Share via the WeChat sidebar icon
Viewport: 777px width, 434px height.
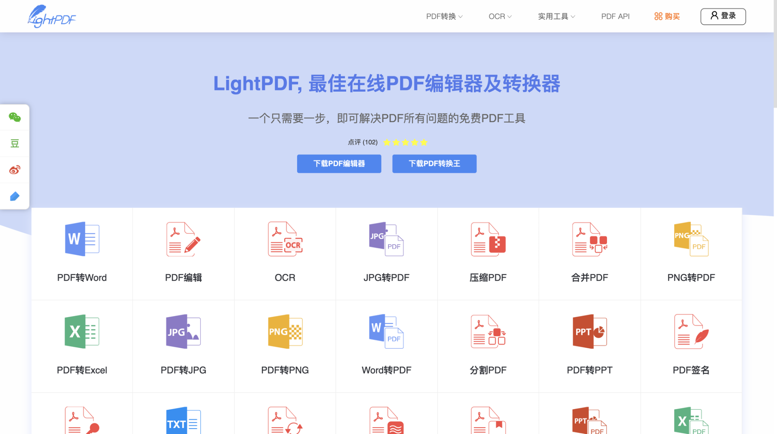pyautogui.click(x=15, y=117)
